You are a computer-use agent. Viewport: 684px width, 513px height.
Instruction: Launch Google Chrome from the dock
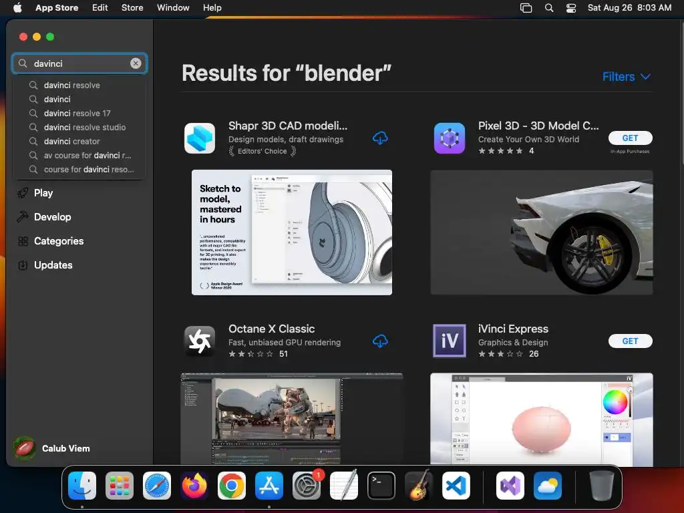(232, 486)
